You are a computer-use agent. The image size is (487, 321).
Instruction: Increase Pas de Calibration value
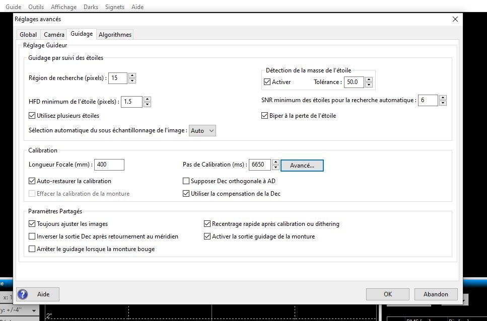pyautogui.click(x=275, y=162)
